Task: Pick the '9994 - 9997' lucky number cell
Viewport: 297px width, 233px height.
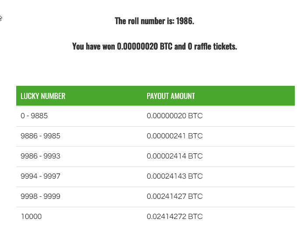Action: (40, 177)
